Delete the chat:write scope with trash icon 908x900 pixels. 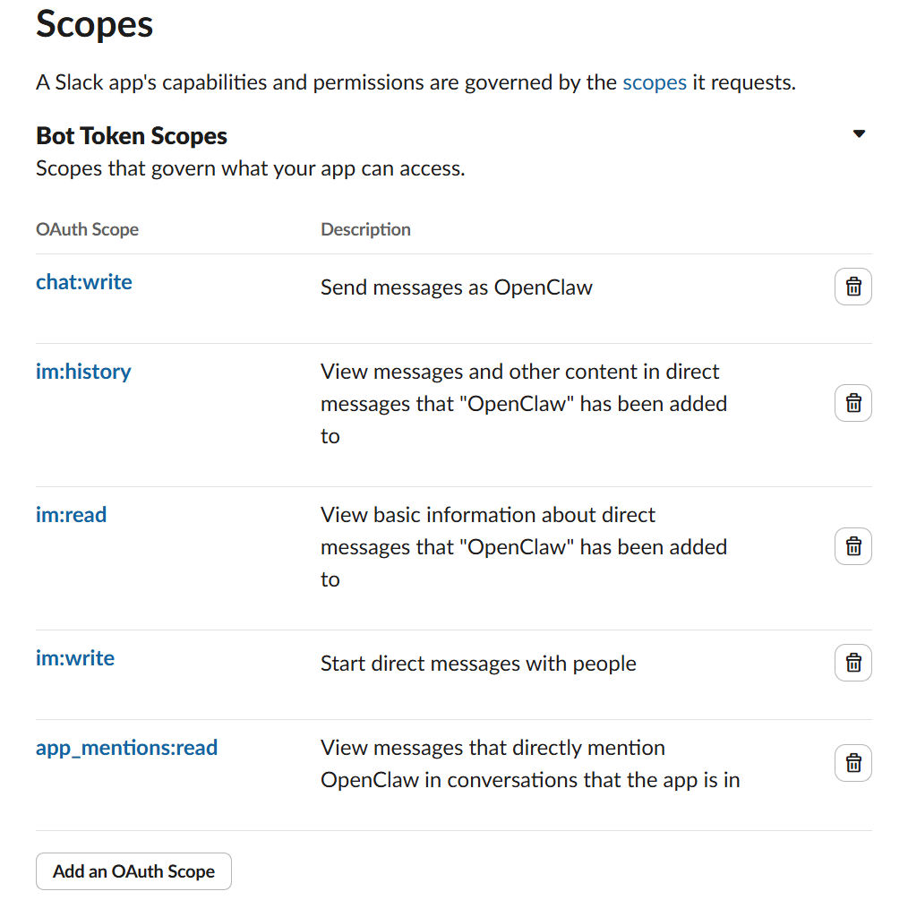pyautogui.click(x=852, y=287)
